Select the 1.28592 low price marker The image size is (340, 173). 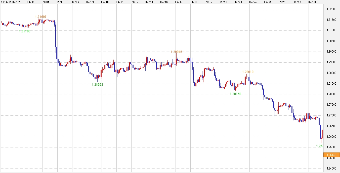[97, 85]
